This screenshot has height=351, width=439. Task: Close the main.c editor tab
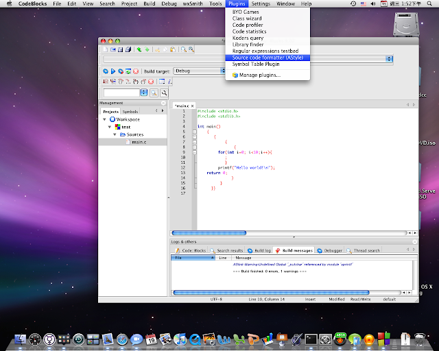192,106
